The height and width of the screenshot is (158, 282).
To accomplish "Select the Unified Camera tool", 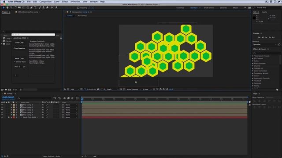I will click(x=19, y=8).
